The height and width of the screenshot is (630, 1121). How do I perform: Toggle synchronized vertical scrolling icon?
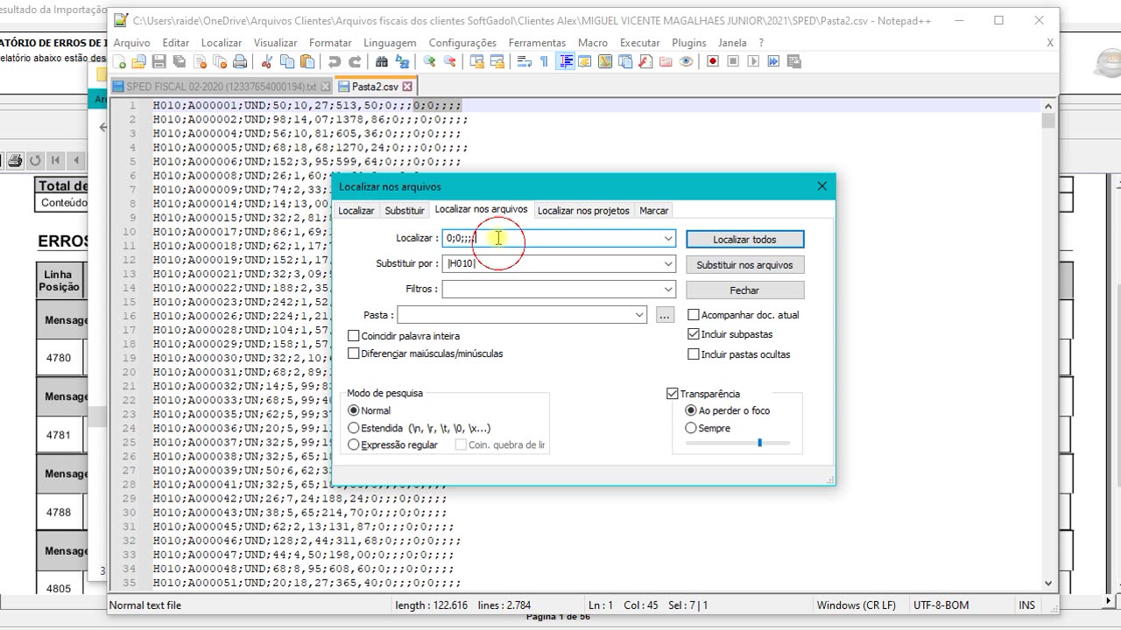point(476,61)
